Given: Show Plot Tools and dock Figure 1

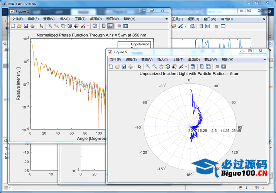Looking at the screenshot, I should [x=125, y=26].
